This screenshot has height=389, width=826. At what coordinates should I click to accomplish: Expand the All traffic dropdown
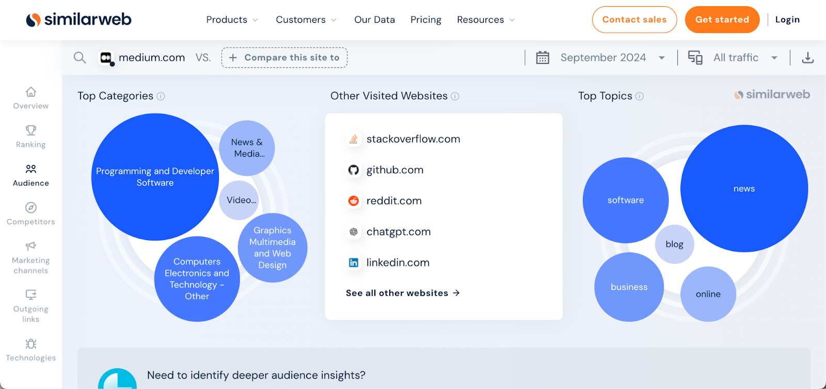(x=774, y=58)
